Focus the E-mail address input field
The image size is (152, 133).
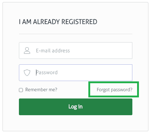76,51
